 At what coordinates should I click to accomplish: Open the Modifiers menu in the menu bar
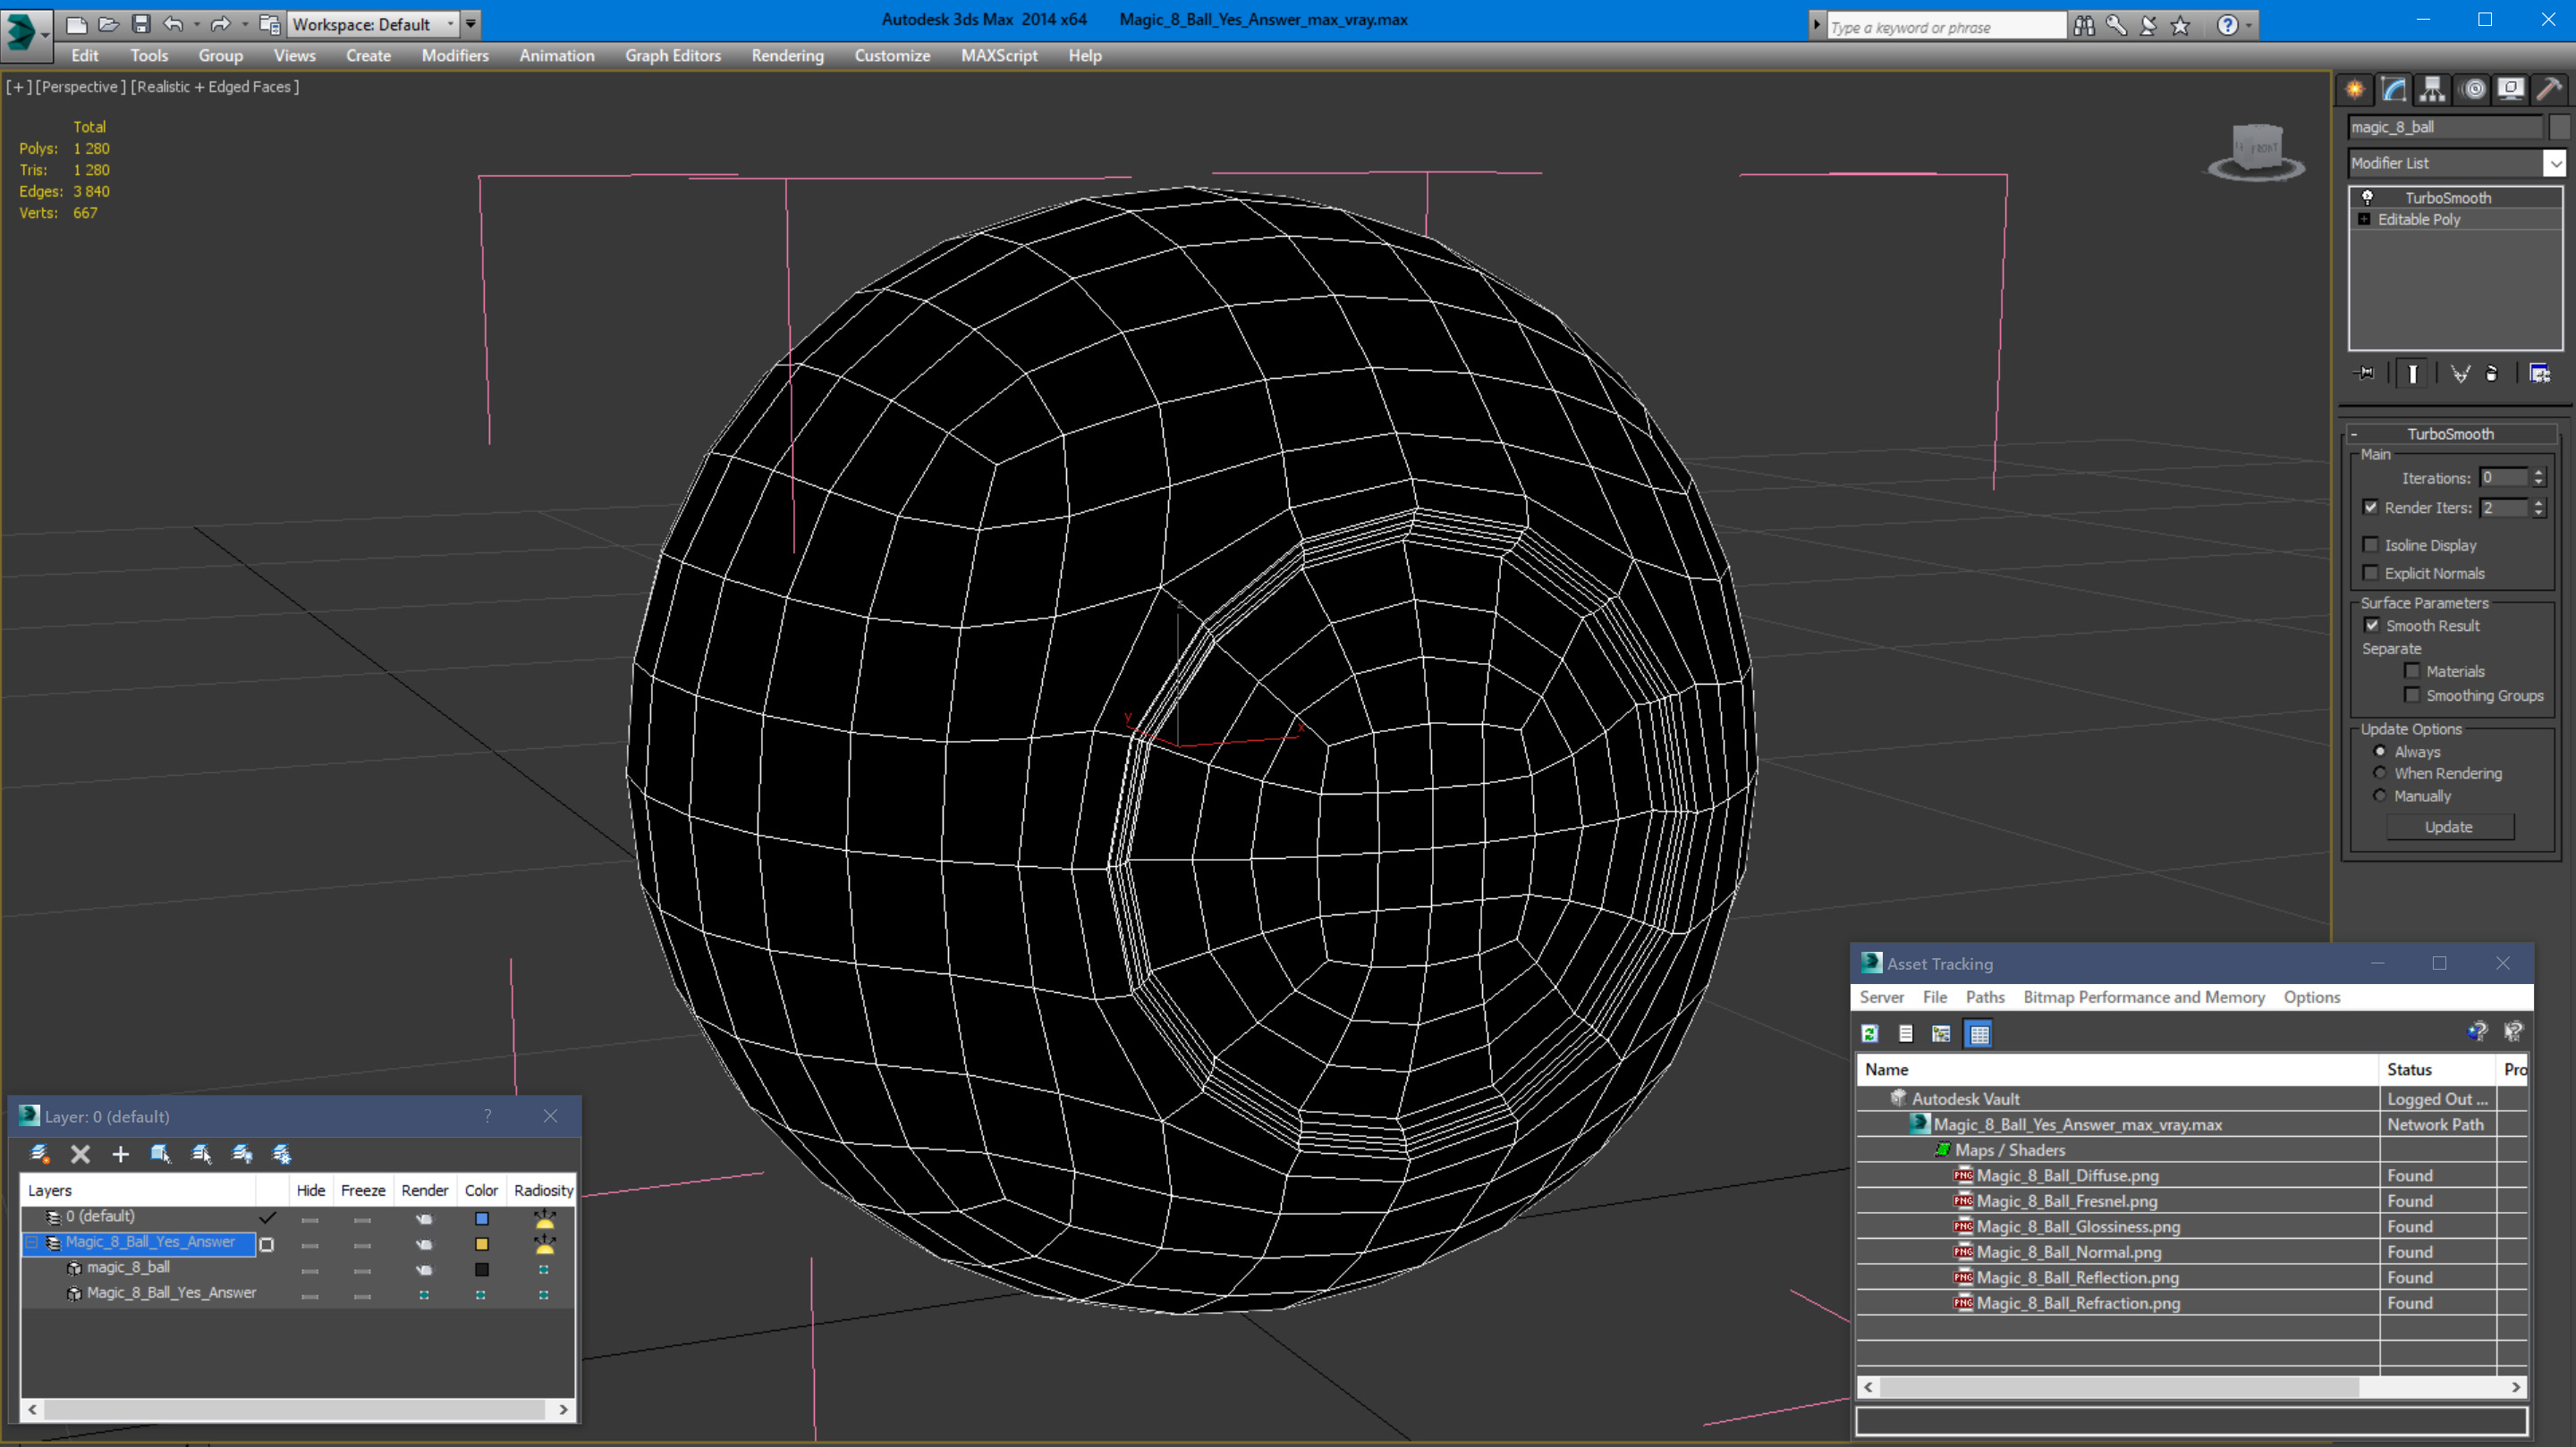click(x=454, y=55)
